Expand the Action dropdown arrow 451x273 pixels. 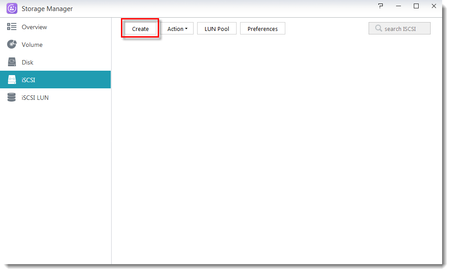(186, 29)
